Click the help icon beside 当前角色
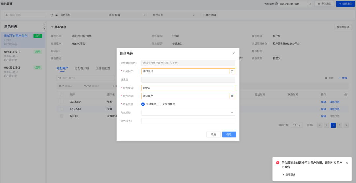 tap(276, 4)
